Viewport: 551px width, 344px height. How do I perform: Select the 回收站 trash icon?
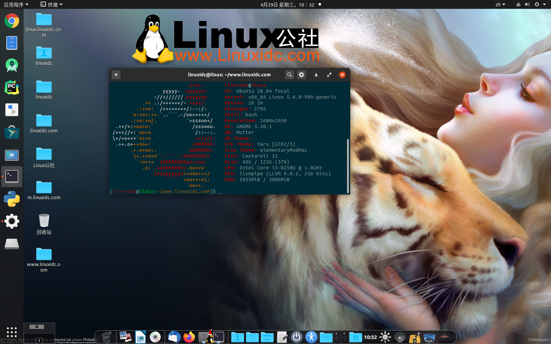click(44, 224)
